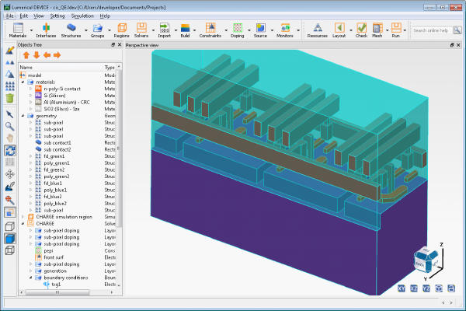Open the Simulation menu
The image size is (466, 311).
82,16
